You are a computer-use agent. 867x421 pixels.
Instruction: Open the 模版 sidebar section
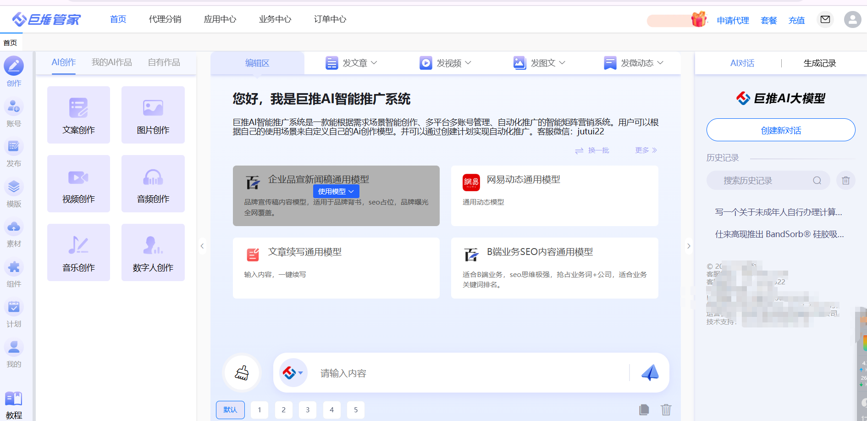tap(14, 193)
